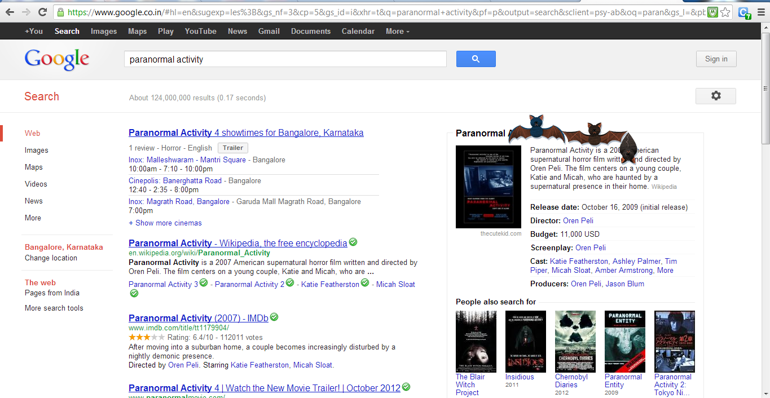Select Videos in left sidebar
This screenshot has width=770, height=398.
[x=36, y=184]
